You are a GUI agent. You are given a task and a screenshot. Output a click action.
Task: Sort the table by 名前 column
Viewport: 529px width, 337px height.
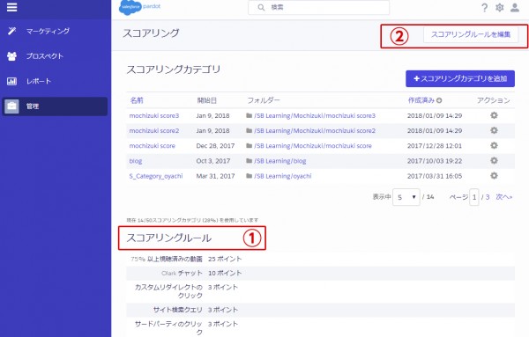pos(137,100)
